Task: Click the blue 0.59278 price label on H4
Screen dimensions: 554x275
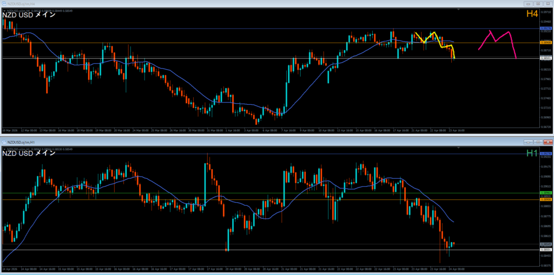Action: tap(545, 28)
